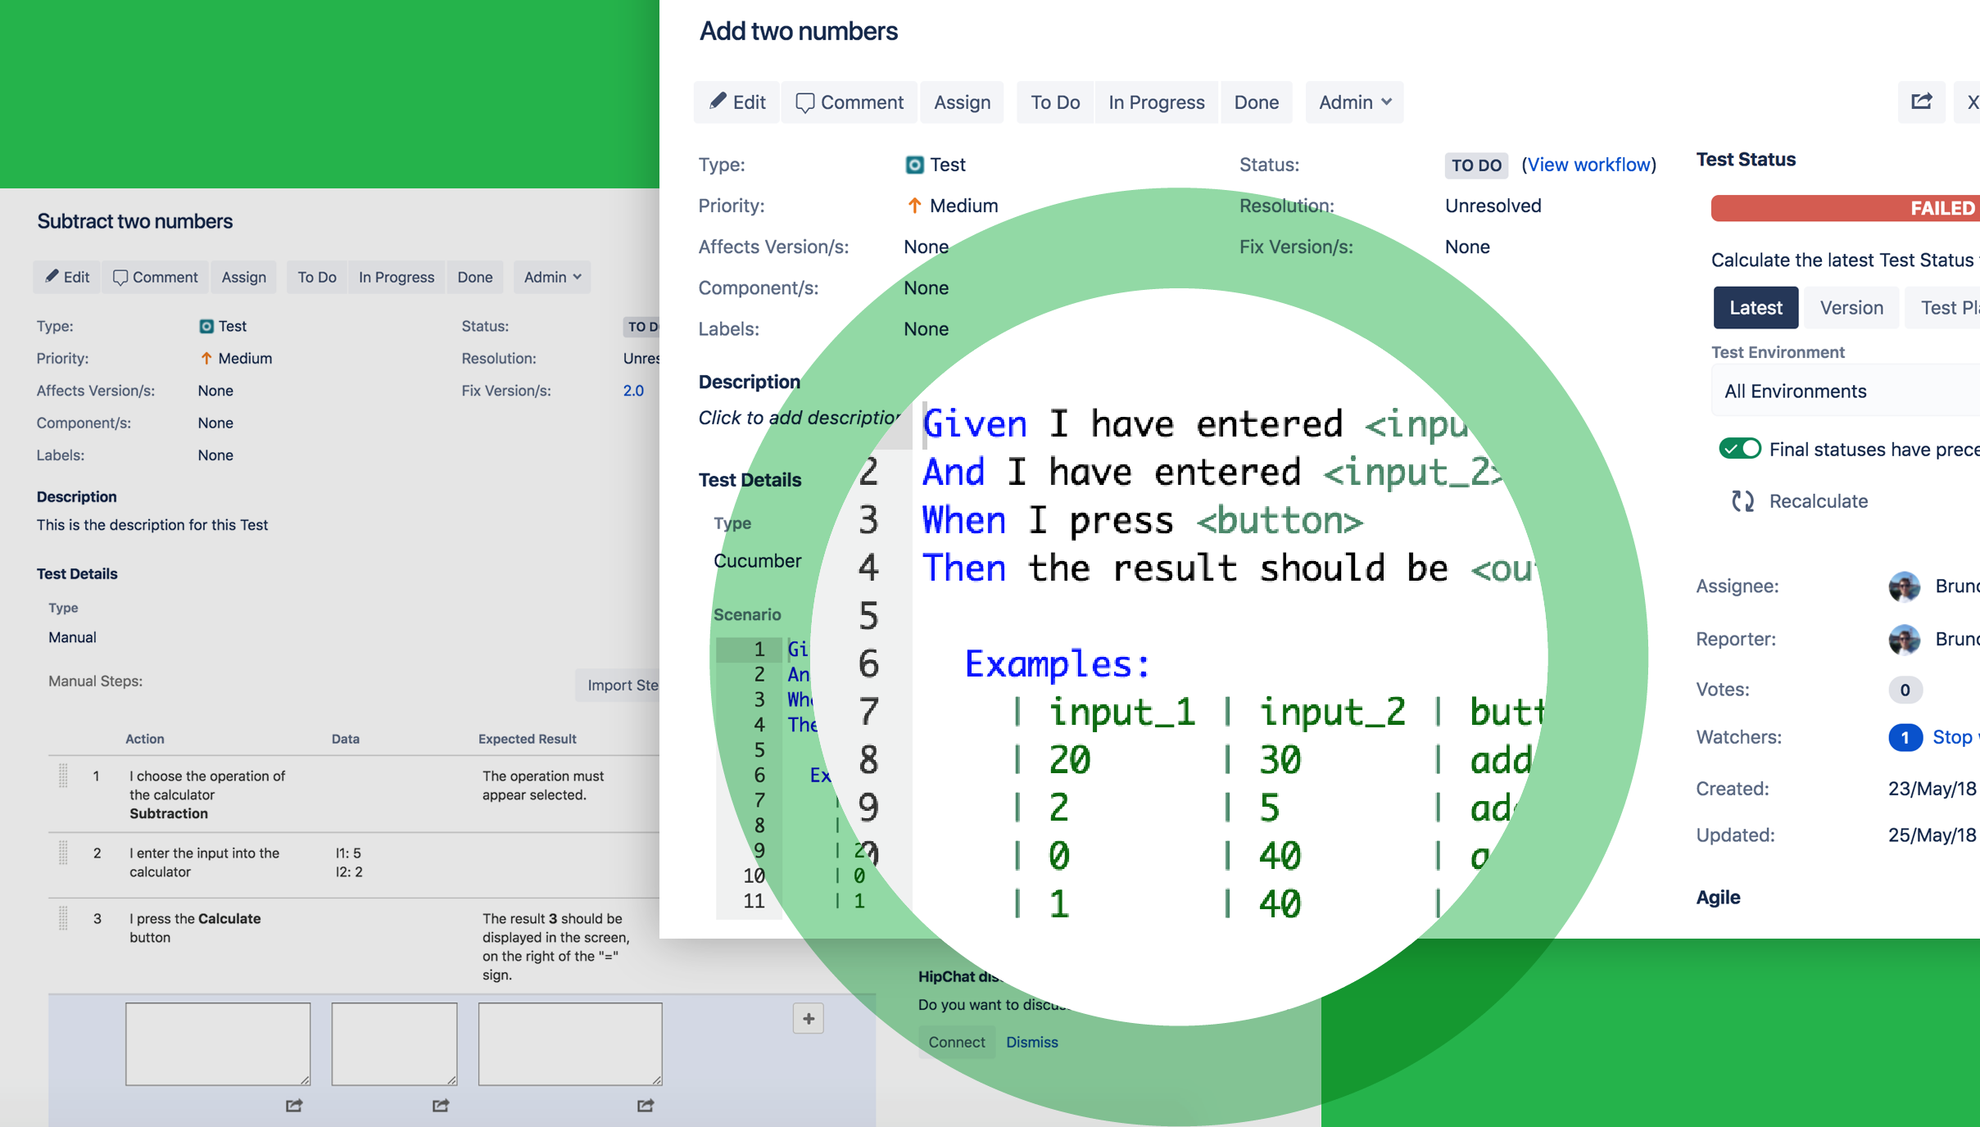The image size is (1980, 1127).
Task: Select the Latest tab in Test Status
Action: coord(1755,308)
